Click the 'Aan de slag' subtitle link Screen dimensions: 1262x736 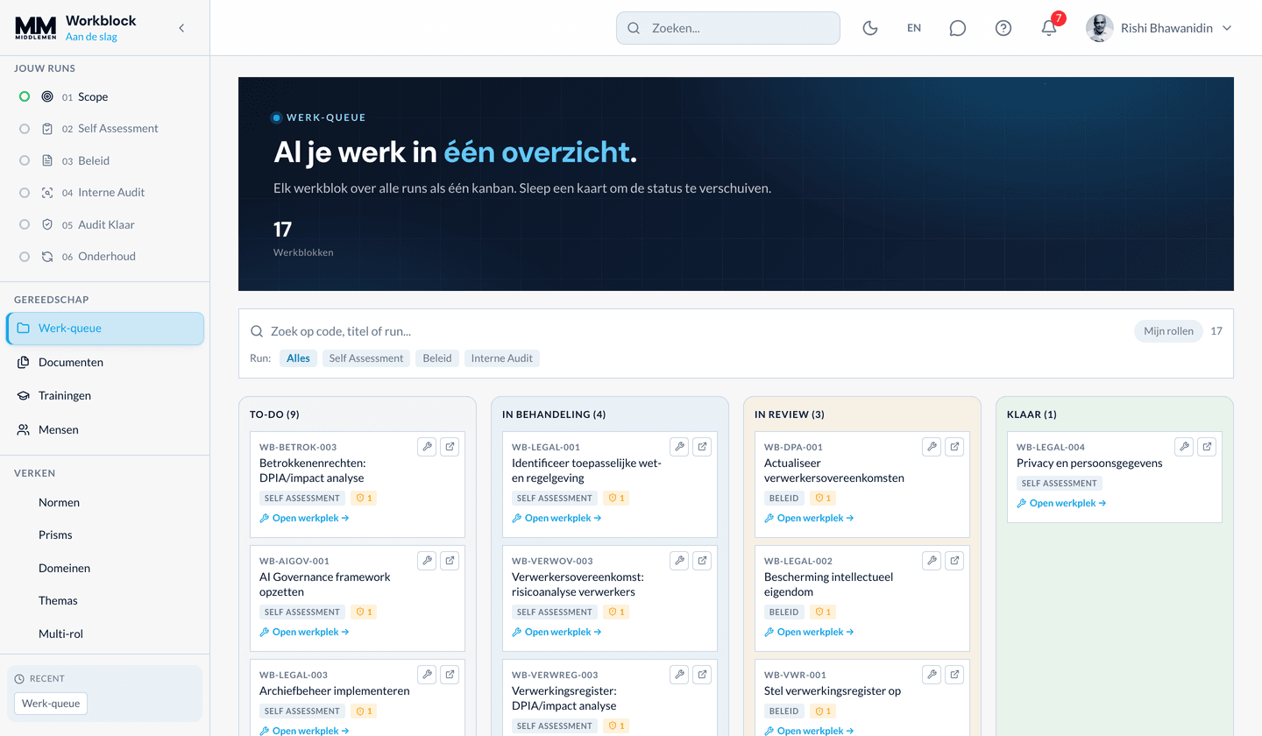click(91, 37)
